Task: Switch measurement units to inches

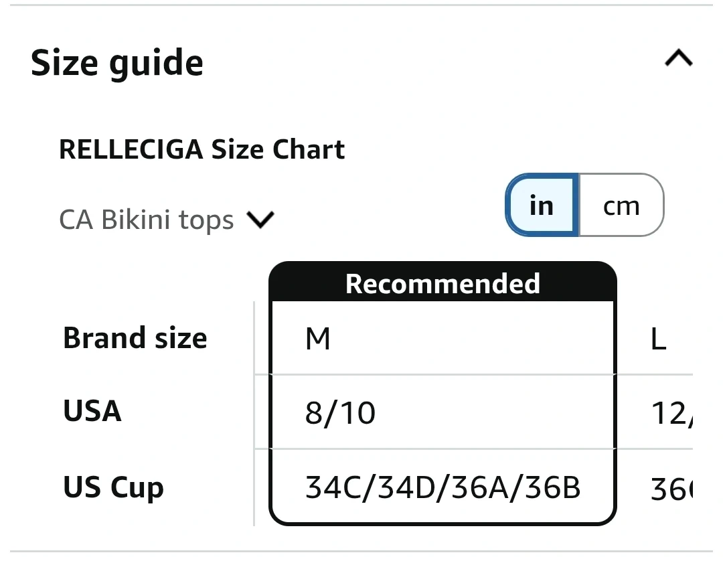Action: tap(542, 206)
